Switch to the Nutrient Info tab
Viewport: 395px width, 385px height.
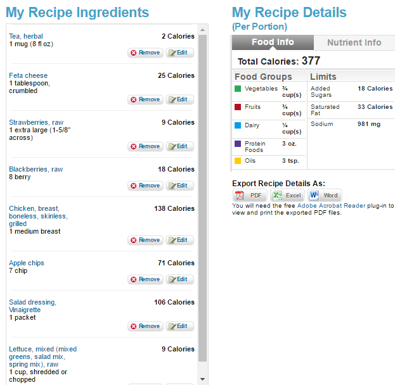point(354,42)
